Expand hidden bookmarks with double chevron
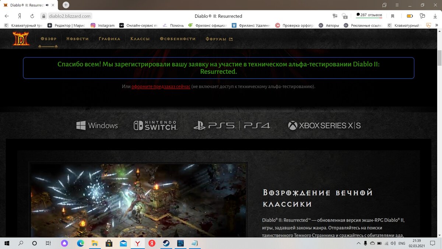 437,25
